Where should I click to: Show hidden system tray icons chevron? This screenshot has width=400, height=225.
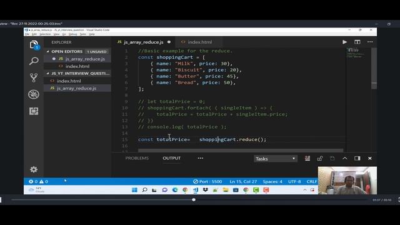tap(305, 190)
